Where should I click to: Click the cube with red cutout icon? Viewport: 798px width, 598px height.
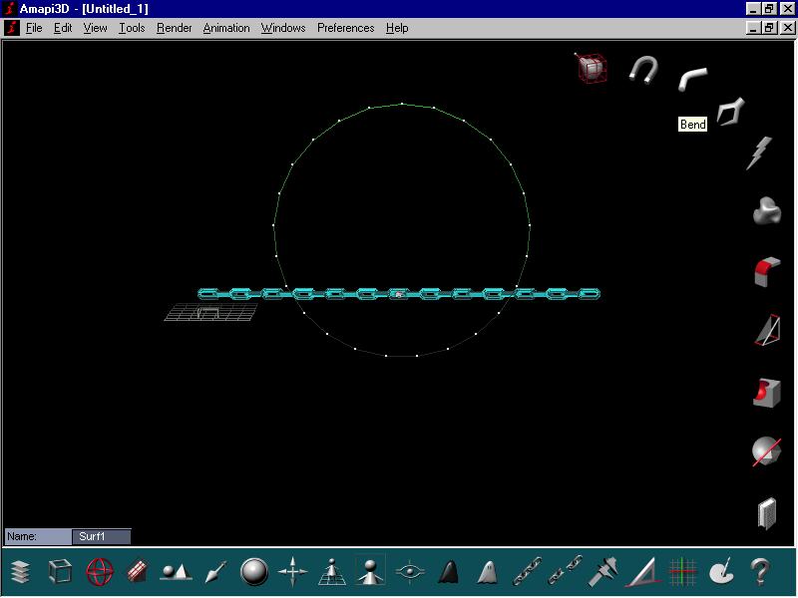click(x=765, y=392)
